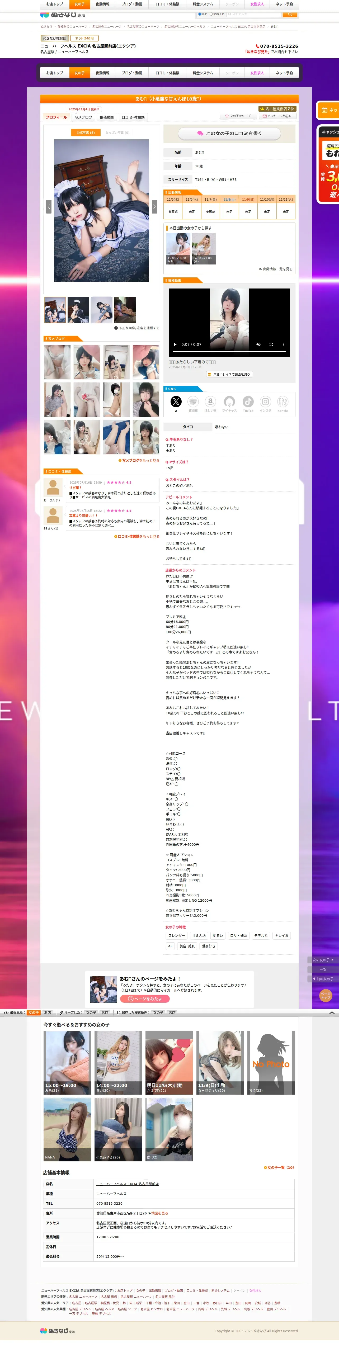Click ネット予約 in the purple navigation bar
Image resolution: width=339 pixels, height=1348 pixels.
click(x=285, y=73)
